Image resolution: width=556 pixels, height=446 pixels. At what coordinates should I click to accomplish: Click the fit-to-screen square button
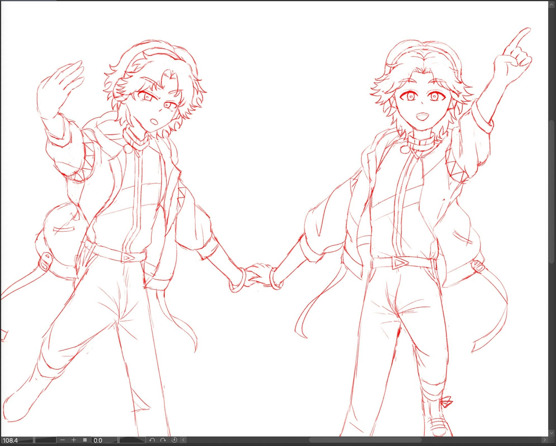[85, 440]
